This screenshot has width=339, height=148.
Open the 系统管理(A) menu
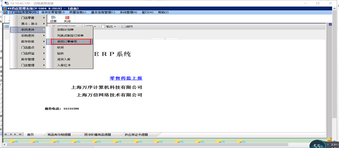tap(129, 12)
